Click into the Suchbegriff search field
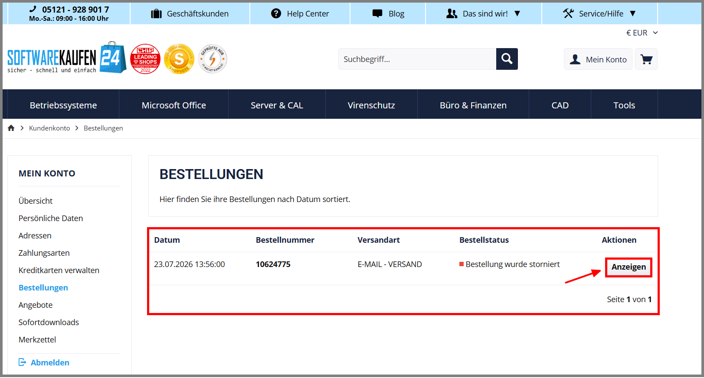This screenshot has height=378, width=704. pyautogui.click(x=417, y=59)
